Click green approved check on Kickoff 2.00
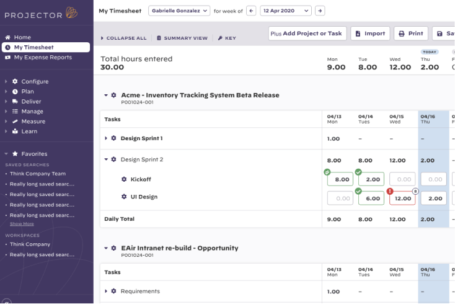Viewport: 455px width, 304px height. (358, 172)
